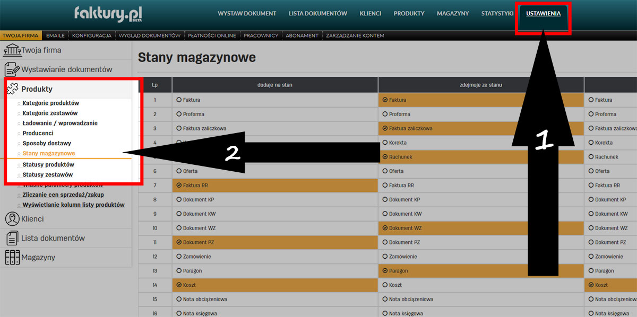637x317 pixels.
Task: Click the faktury.pl logo
Action: pyautogui.click(x=108, y=13)
